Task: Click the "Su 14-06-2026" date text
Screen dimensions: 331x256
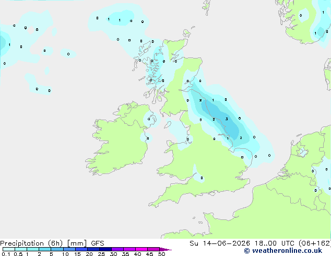Action: (220, 243)
